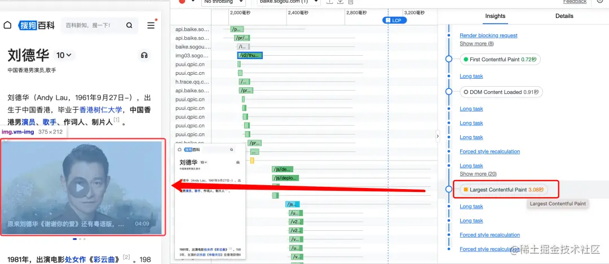This screenshot has width=609, height=264.
Task: Open the Long task link just under First Contentful Paint
Action: click(x=471, y=76)
